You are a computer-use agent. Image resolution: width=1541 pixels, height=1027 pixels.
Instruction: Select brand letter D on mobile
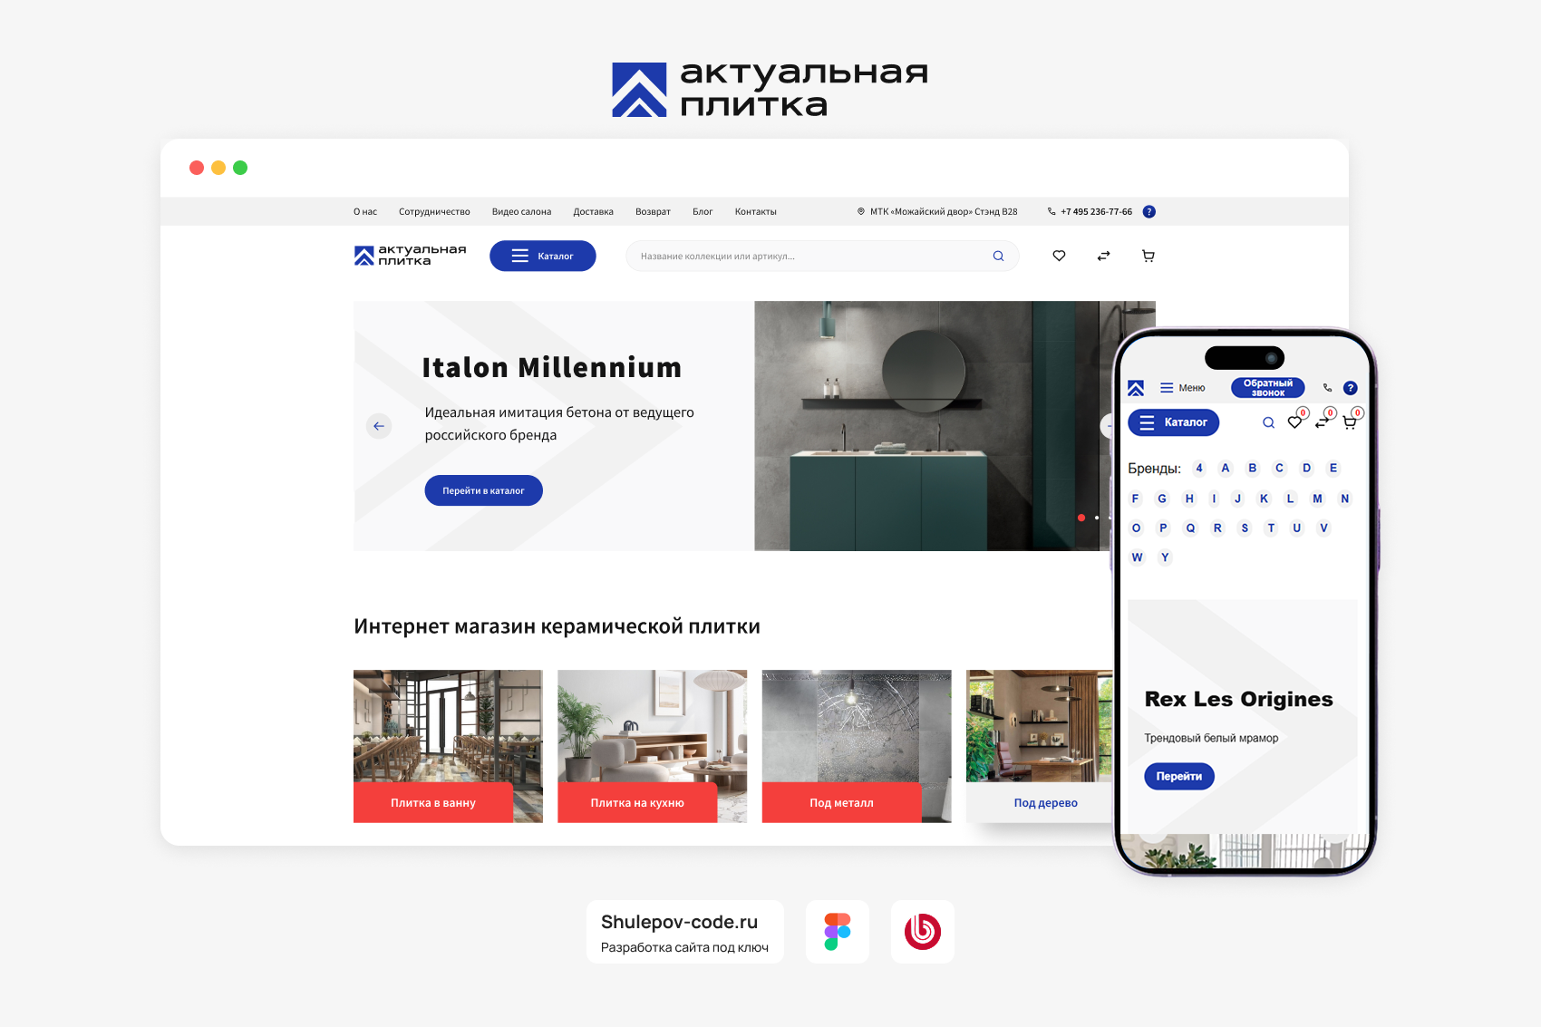1306,469
